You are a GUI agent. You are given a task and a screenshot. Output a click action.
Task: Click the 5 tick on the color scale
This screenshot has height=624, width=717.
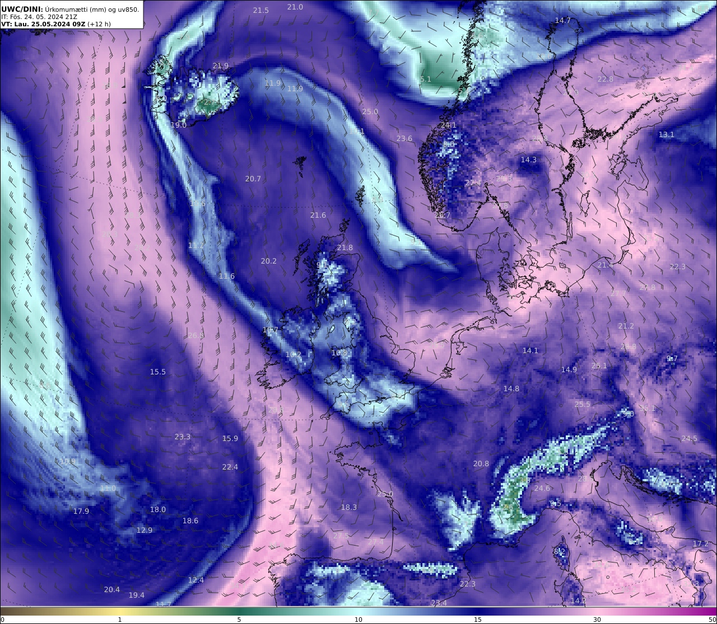pos(239,620)
